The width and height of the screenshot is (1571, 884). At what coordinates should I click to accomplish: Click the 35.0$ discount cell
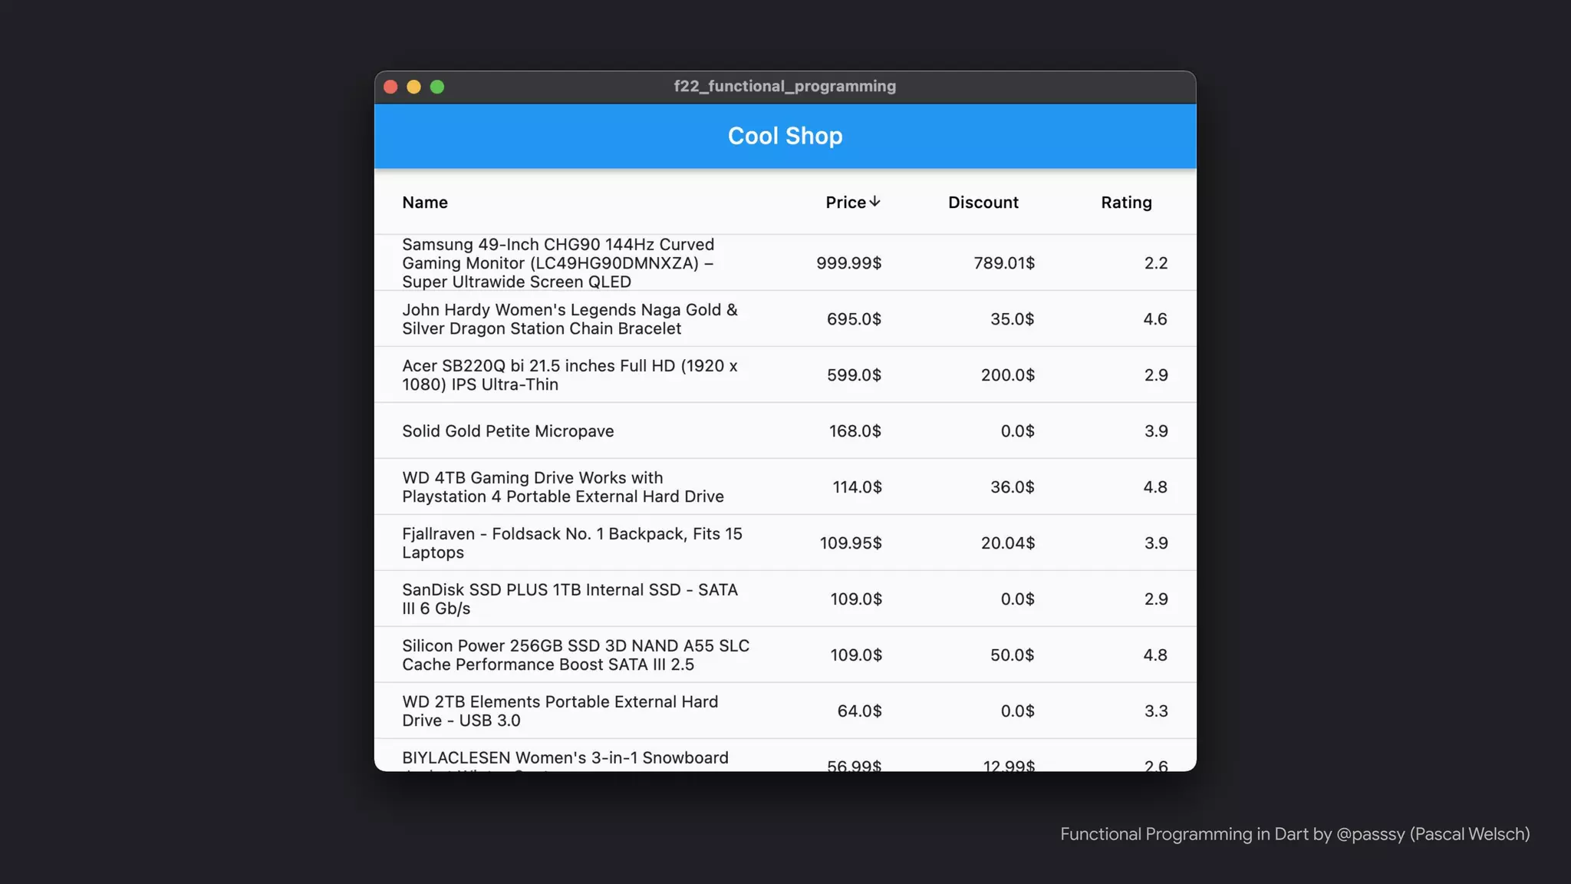[1013, 319]
